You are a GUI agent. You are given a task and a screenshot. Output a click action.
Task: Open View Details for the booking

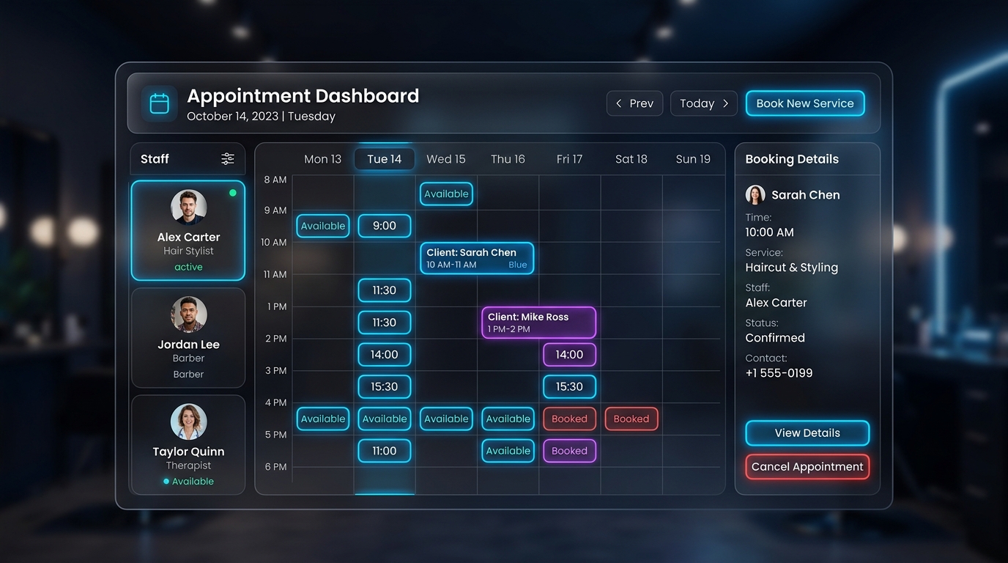tap(807, 433)
